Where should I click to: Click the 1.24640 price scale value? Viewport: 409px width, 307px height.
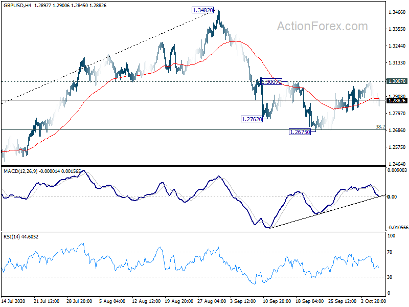[x=397, y=164]
